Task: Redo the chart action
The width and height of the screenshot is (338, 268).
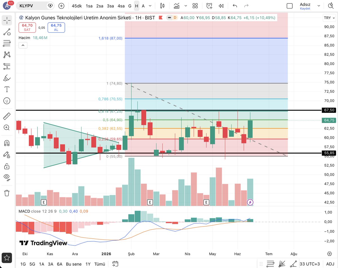Action: click(246, 6)
